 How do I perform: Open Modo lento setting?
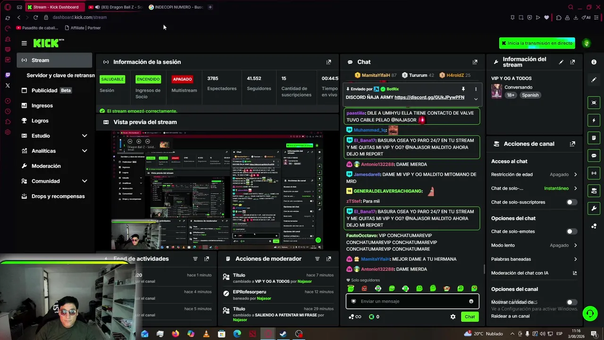[534, 246]
